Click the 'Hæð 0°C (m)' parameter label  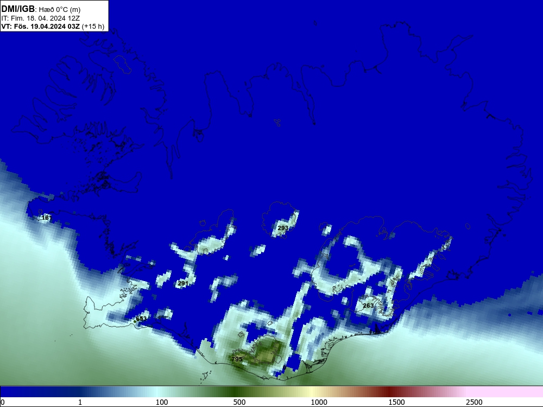point(60,10)
